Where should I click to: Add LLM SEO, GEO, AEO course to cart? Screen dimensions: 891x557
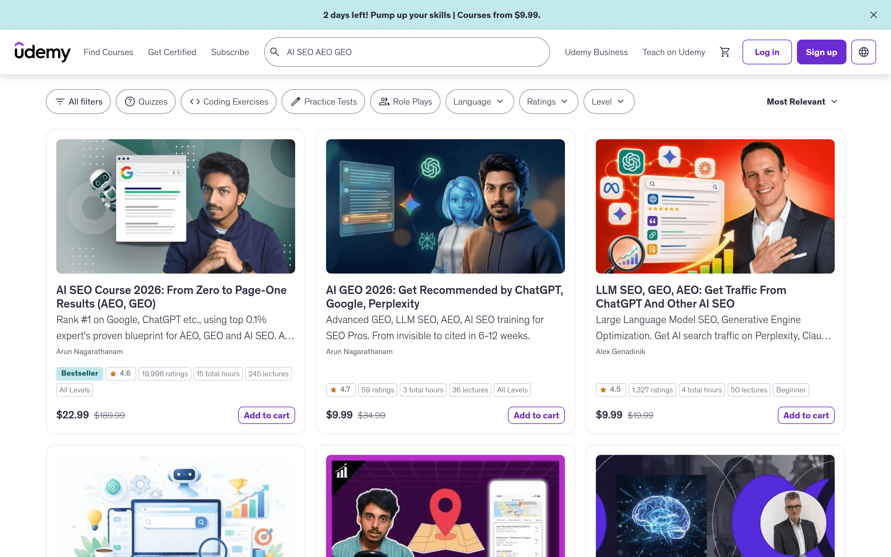point(806,415)
